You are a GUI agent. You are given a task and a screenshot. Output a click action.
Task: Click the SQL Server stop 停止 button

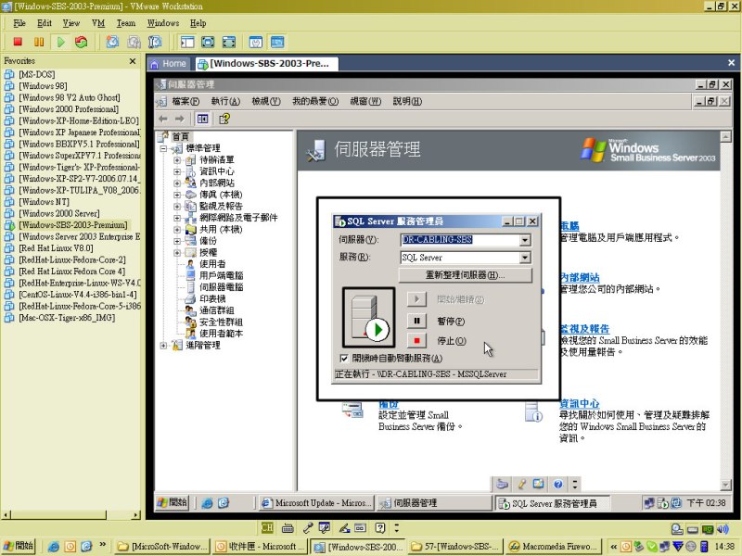point(416,340)
